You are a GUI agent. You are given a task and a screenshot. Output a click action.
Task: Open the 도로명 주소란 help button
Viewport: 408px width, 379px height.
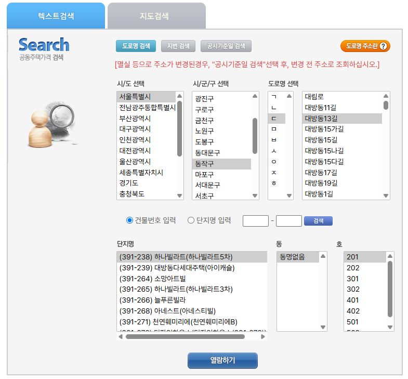click(365, 46)
